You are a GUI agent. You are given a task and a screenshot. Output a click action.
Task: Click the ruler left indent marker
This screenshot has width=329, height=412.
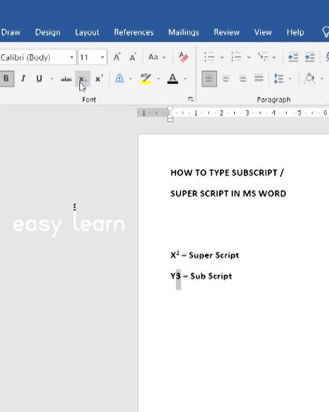coord(170,119)
